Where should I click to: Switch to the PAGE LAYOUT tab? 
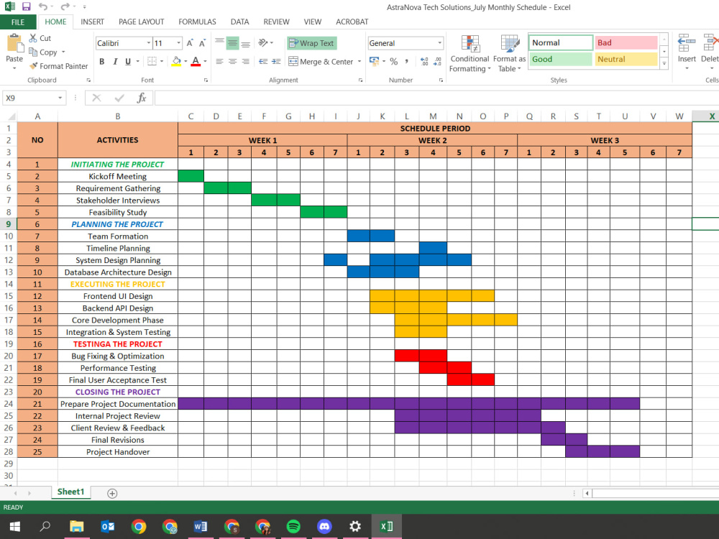pyautogui.click(x=141, y=22)
